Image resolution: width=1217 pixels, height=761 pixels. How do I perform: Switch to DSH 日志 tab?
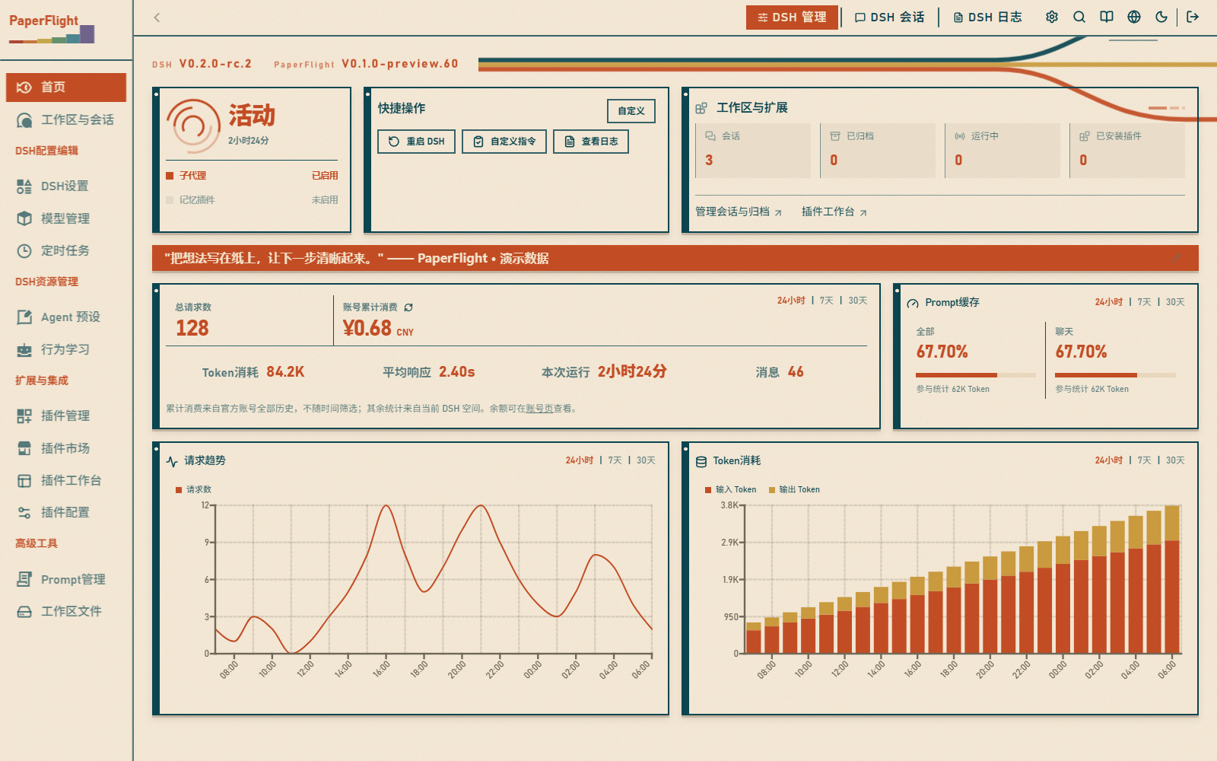(987, 18)
